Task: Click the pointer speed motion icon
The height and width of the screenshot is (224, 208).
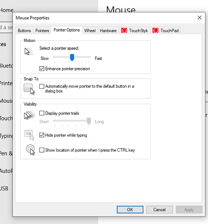Action: [x=29, y=51]
